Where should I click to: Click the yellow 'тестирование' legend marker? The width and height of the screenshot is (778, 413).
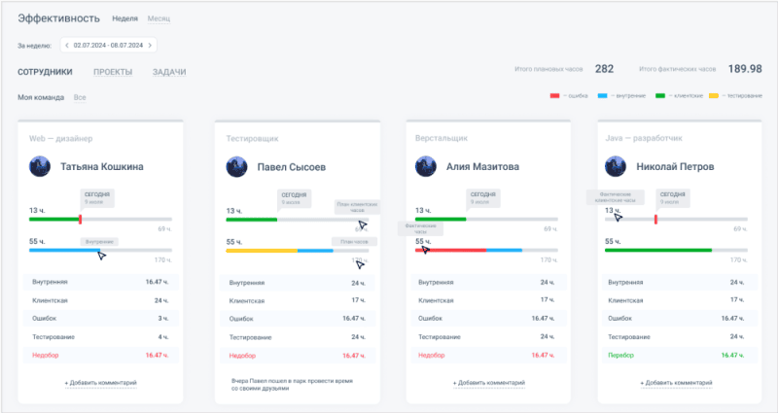(x=714, y=96)
